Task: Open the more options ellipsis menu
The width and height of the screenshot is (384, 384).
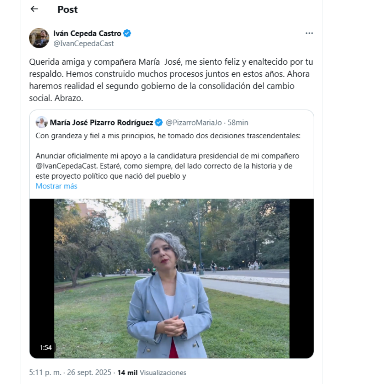Action: [x=309, y=33]
